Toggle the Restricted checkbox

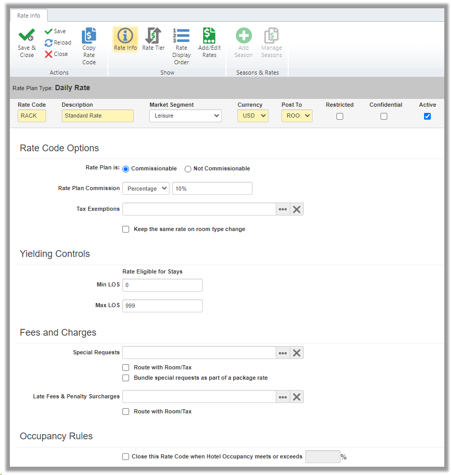click(340, 117)
